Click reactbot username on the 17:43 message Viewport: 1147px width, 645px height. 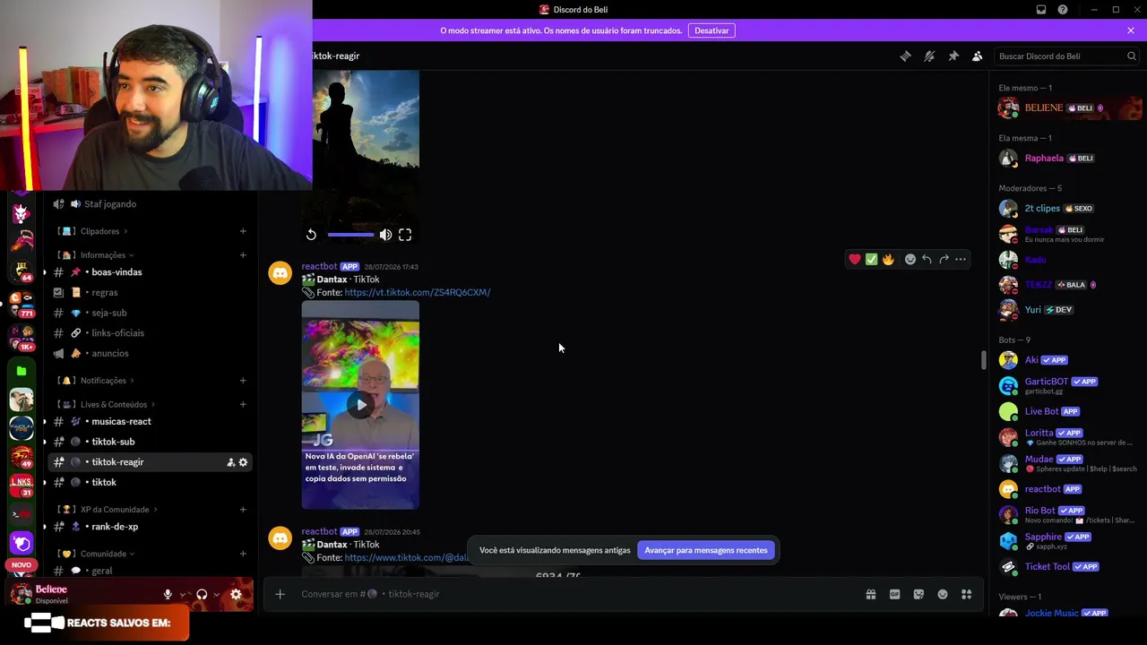(319, 266)
